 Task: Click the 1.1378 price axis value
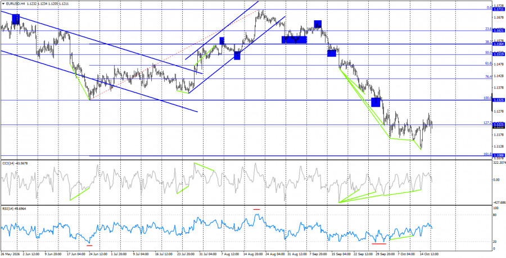pos(498,87)
